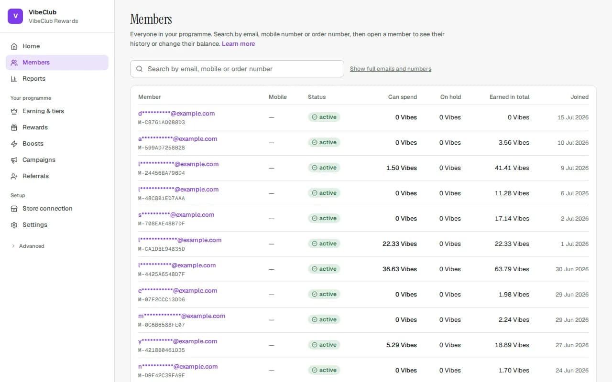Click the 6 Jul 2026 joined date
612x382 pixels.
[575, 193]
